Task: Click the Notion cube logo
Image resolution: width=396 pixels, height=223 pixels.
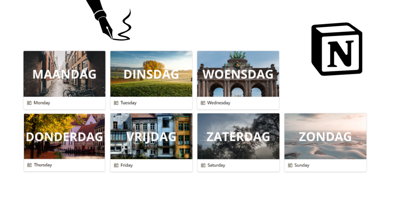Action: point(337,49)
